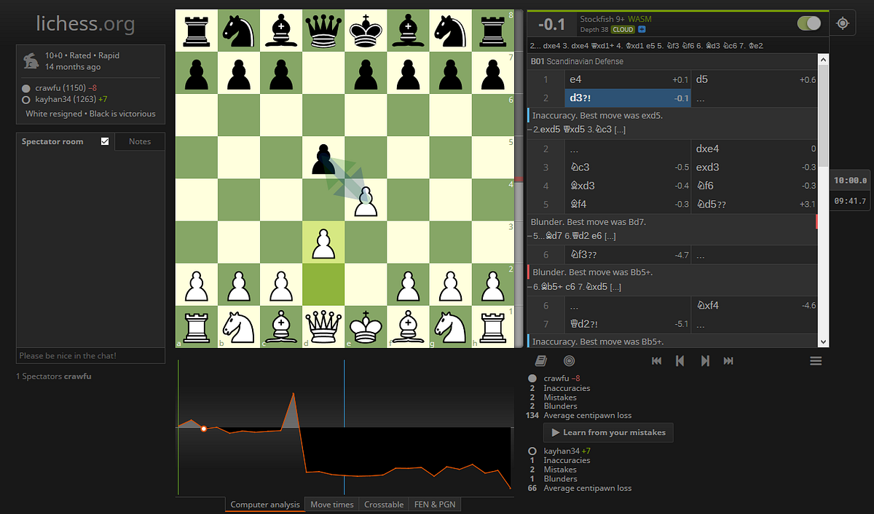This screenshot has width=874, height=514.
Task: Select move 3 Nc3 in move list
Action: 626,167
